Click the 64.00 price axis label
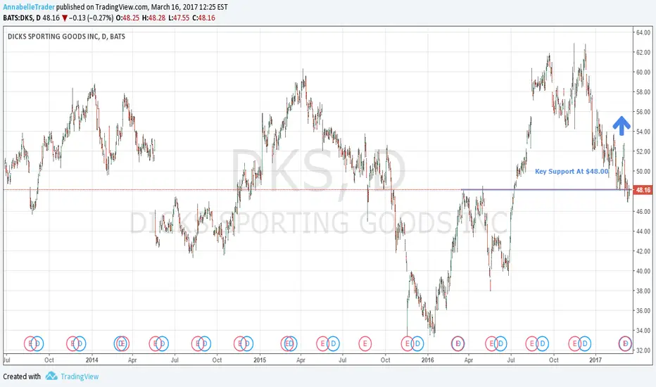656x387 pixels. (x=643, y=32)
